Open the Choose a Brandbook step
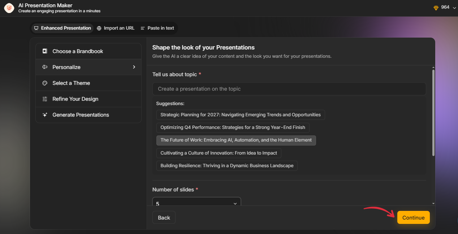Screen dimensions: 458x234 88,51
